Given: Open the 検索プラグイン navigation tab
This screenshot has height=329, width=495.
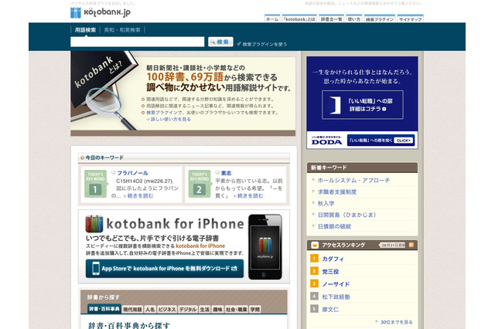Looking at the screenshot, I should tap(380, 19).
